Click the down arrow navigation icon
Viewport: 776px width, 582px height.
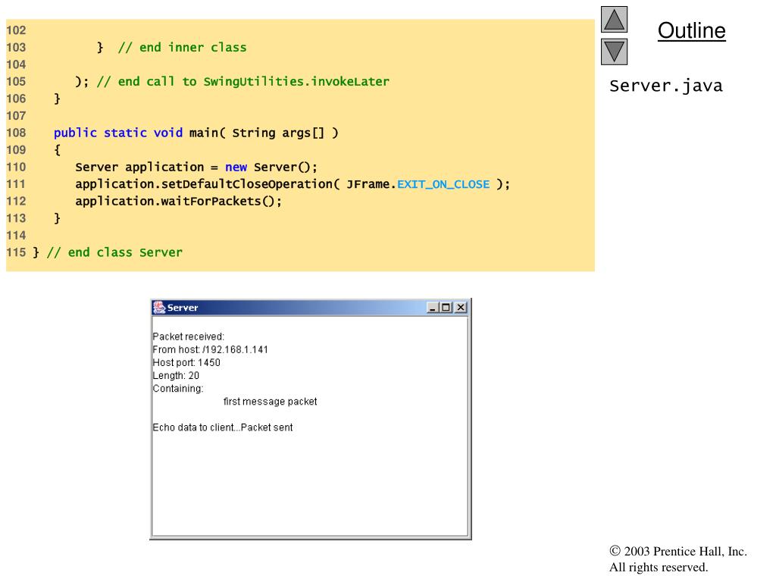[614, 52]
